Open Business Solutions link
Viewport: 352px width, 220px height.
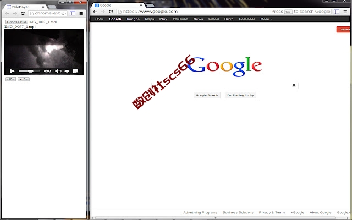[x=238, y=212]
